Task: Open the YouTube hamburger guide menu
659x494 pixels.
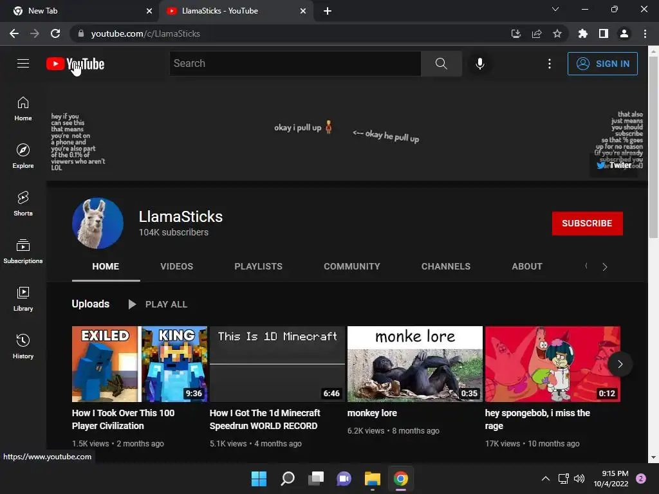Action: click(x=23, y=64)
